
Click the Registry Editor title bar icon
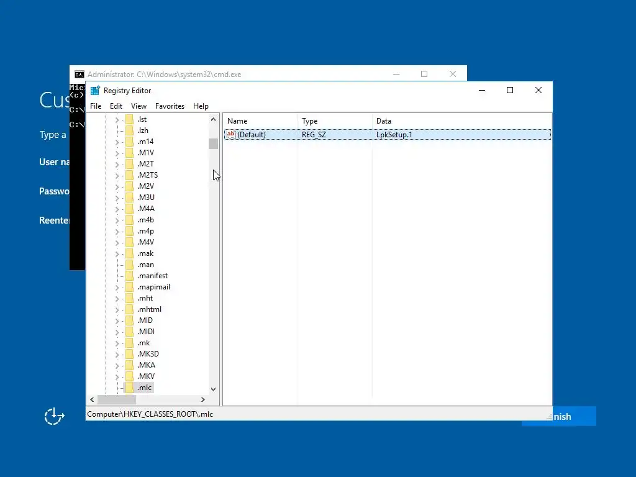[95, 91]
